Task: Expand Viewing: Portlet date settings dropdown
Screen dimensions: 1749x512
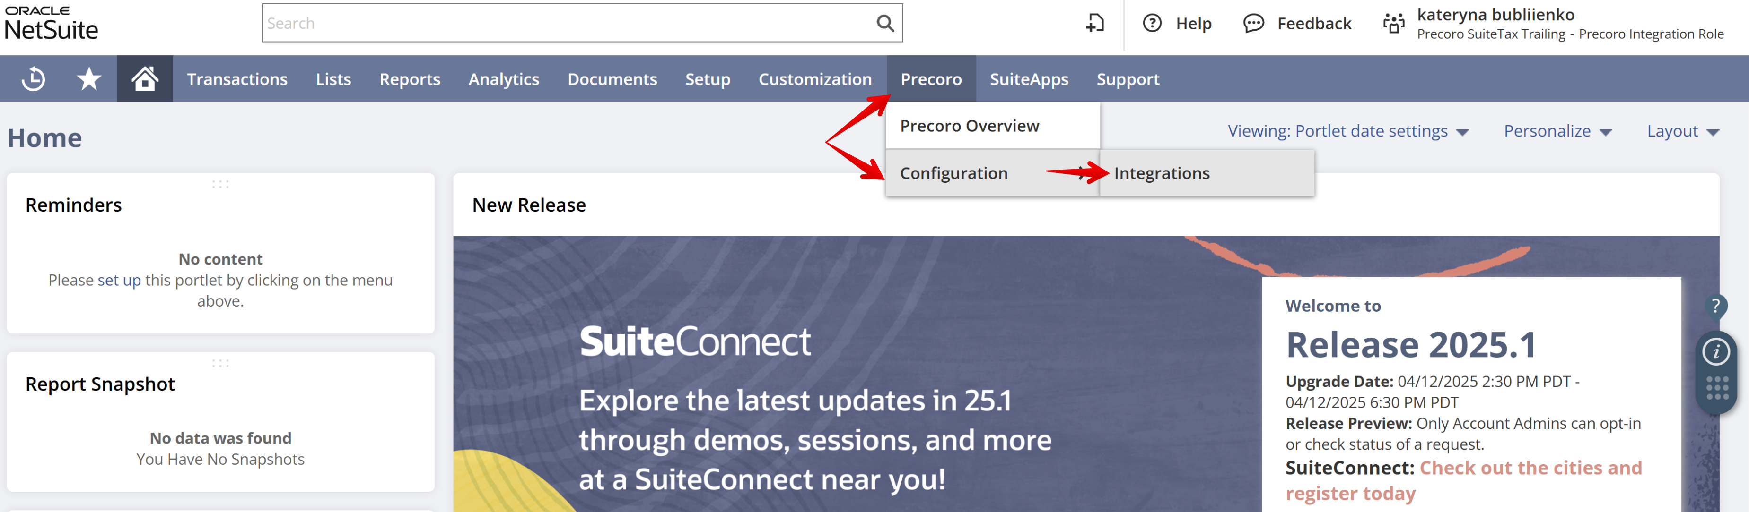Action: 1348,131
